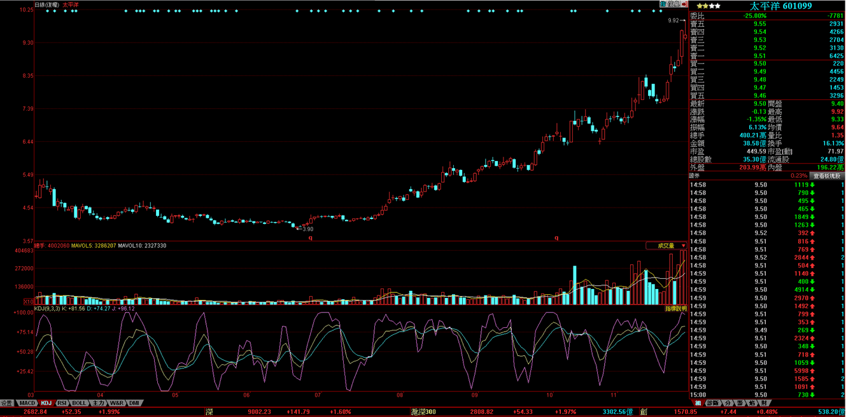
Task: Switch to the RSI indicator tab
Action: 62,403
